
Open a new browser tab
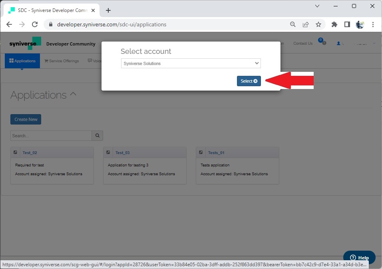[108, 10]
